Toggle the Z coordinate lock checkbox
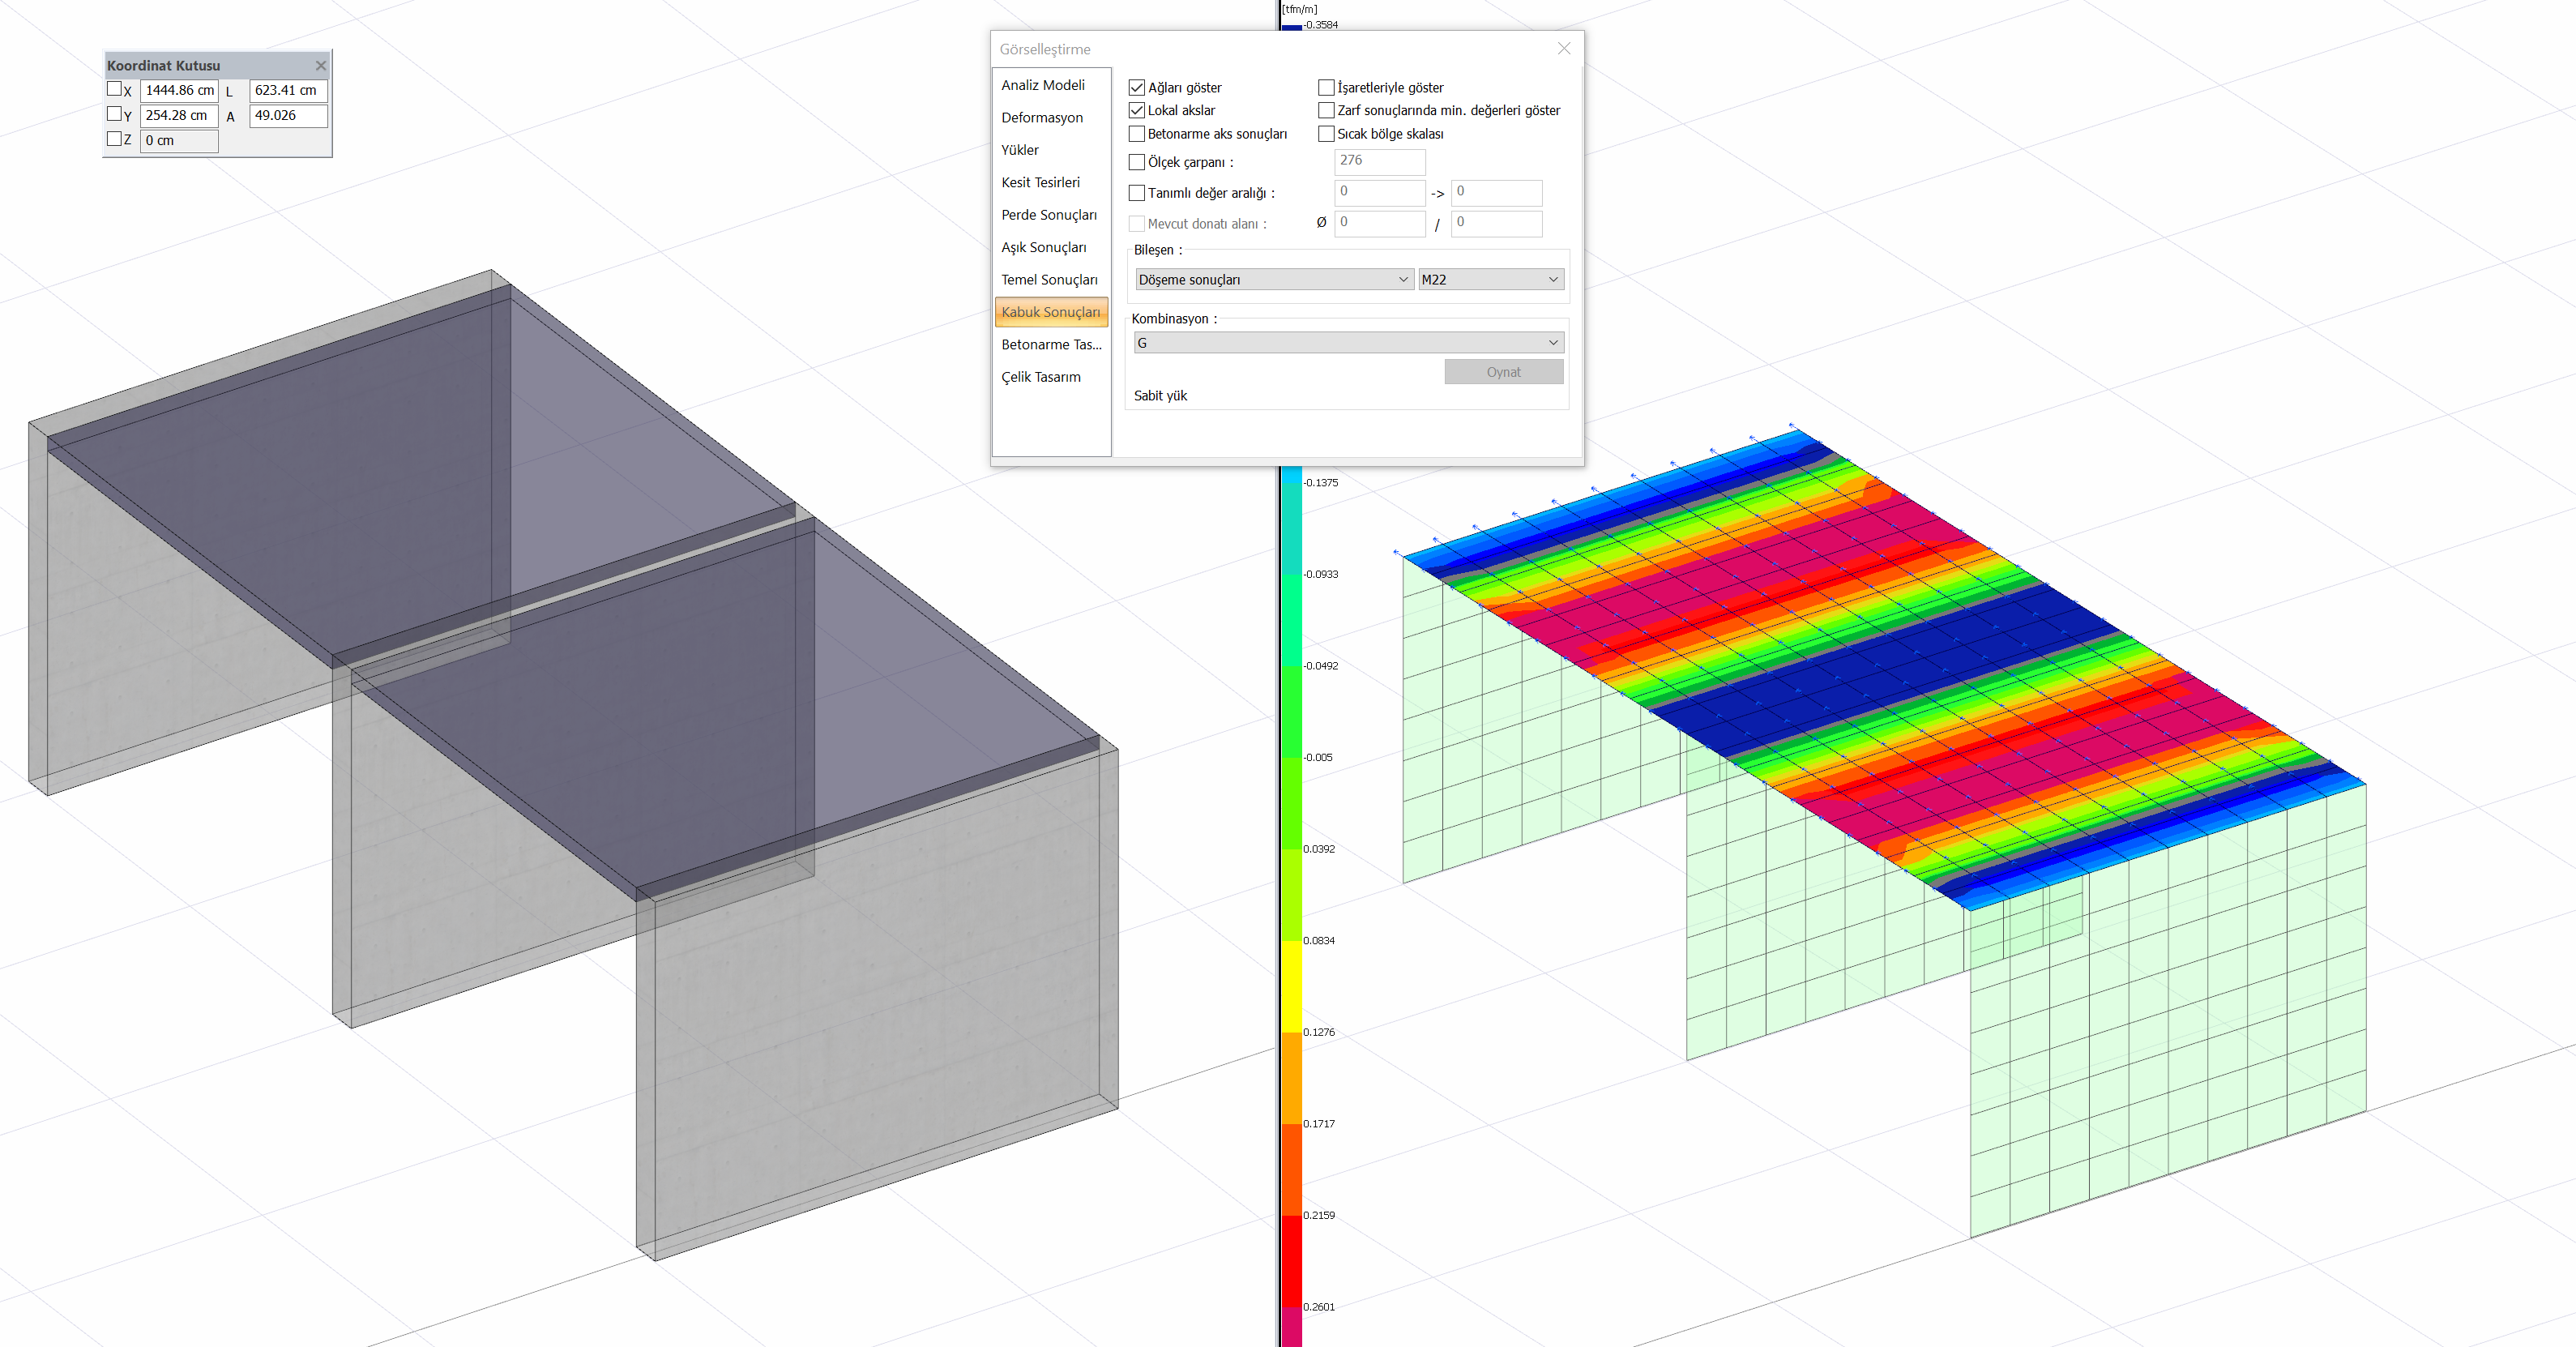Viewport: 2576px width, 1347px height. [x=114, y=139]
